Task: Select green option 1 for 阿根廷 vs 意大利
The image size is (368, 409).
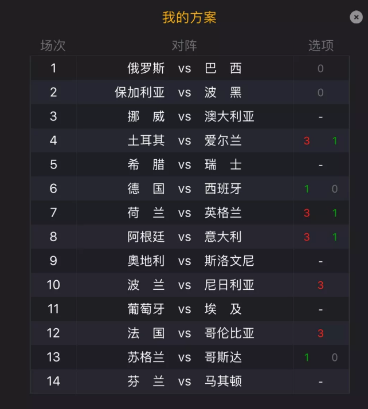Action: [x=335, y=237]
